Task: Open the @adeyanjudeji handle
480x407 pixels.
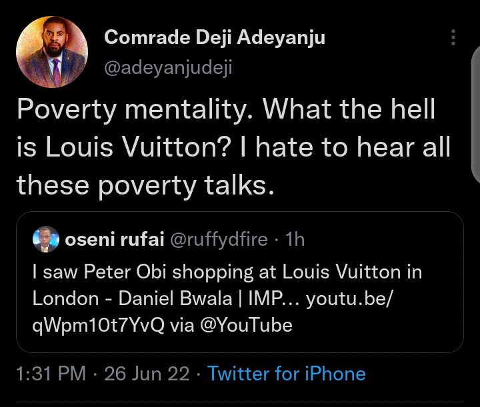Action: click(168, 67)
